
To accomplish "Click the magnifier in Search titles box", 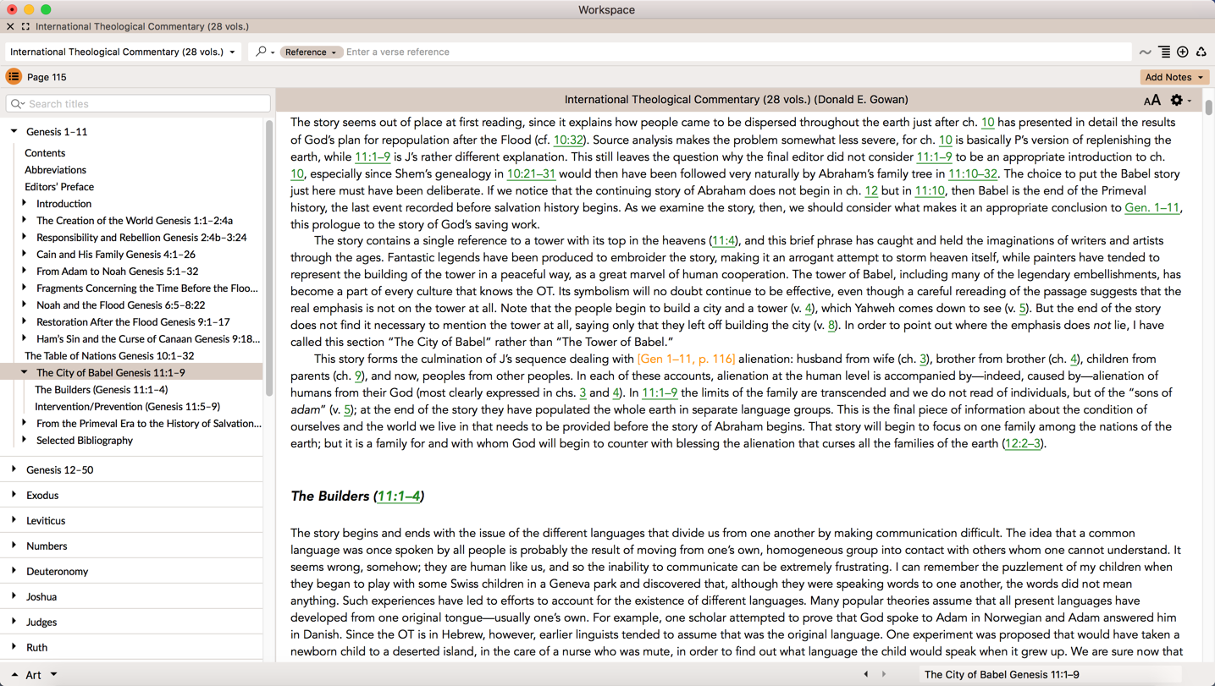I will 17,104.
